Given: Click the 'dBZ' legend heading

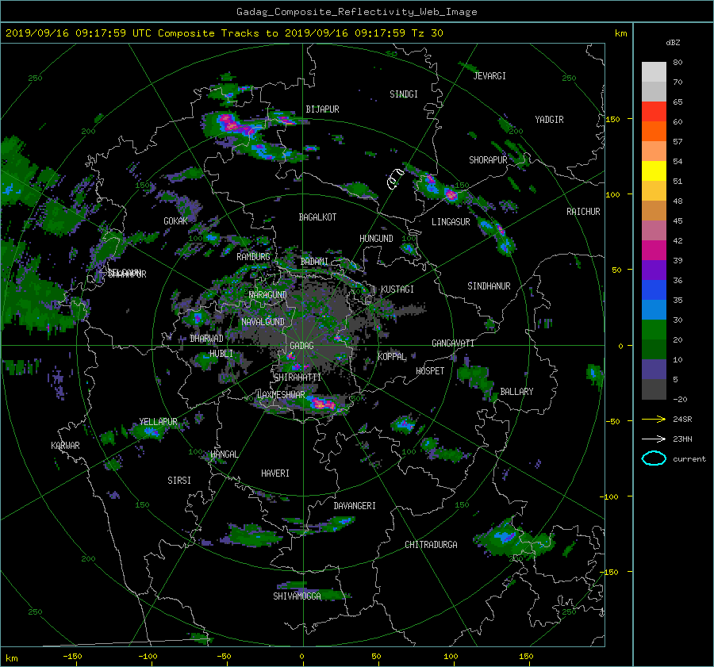Looking at the screenshot, I should (x=673, y=43).
